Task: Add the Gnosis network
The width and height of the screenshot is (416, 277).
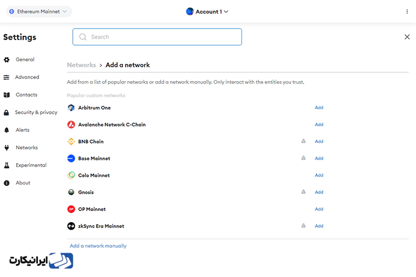Action: tap(319, 192)
